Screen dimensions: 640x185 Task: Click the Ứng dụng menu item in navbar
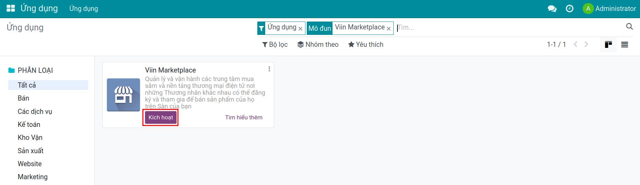83,9
